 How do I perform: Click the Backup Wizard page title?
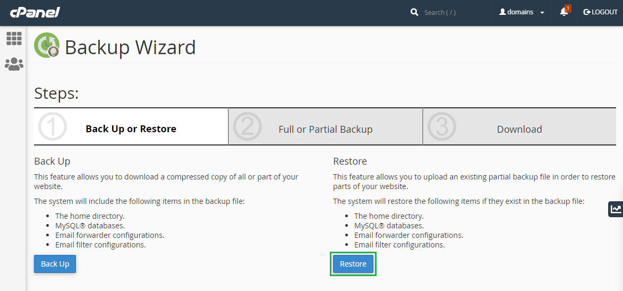point(130,47)
